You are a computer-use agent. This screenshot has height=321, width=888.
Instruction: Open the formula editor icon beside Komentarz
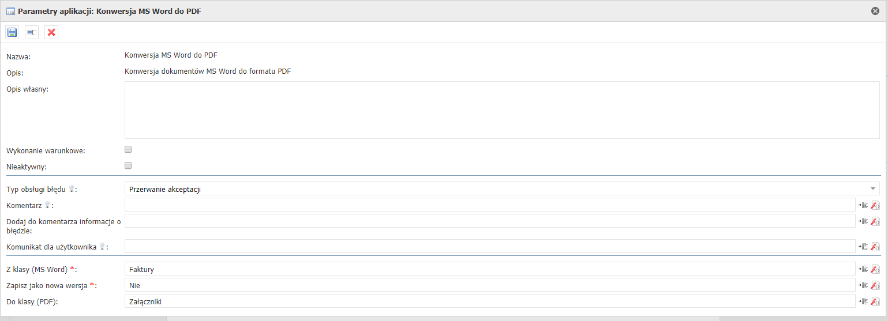point(875,205)
